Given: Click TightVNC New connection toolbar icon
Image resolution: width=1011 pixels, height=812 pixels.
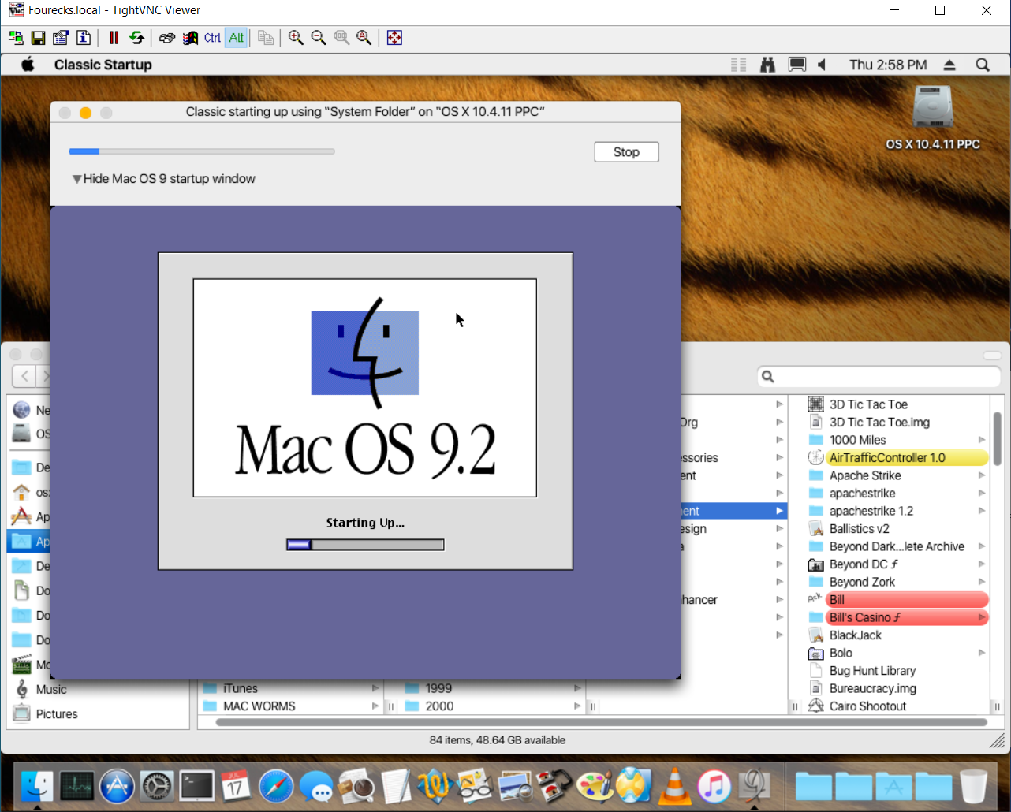Looking at the screenshot, I should 15,38.
